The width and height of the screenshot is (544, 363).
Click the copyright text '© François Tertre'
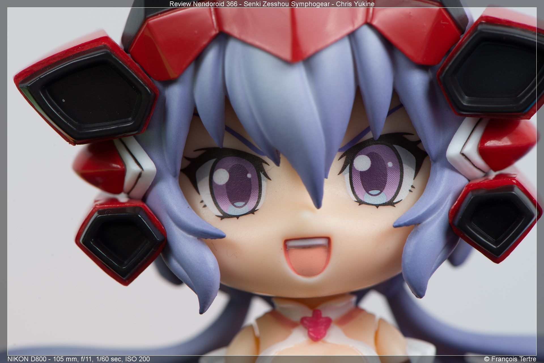(x=510, y=359)
